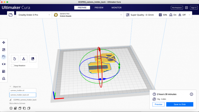
Task: Open the Creality Ender-3 Pro printer dropdown
Action: coord(34,15)
